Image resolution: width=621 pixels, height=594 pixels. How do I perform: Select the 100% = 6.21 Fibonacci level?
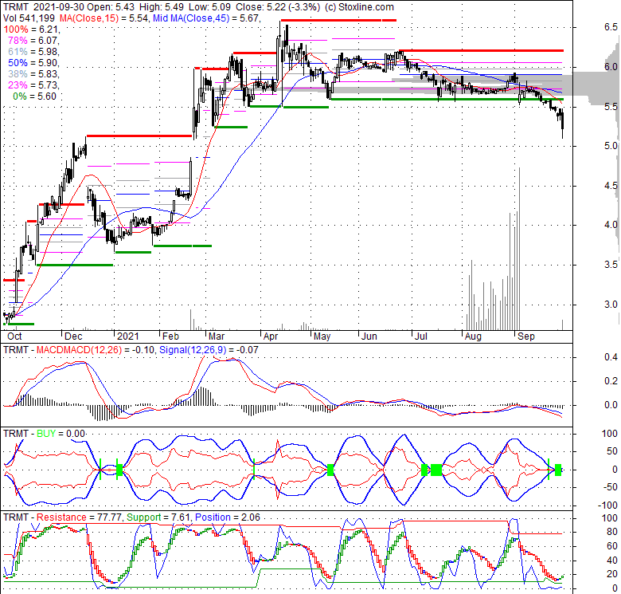point(32,30)
